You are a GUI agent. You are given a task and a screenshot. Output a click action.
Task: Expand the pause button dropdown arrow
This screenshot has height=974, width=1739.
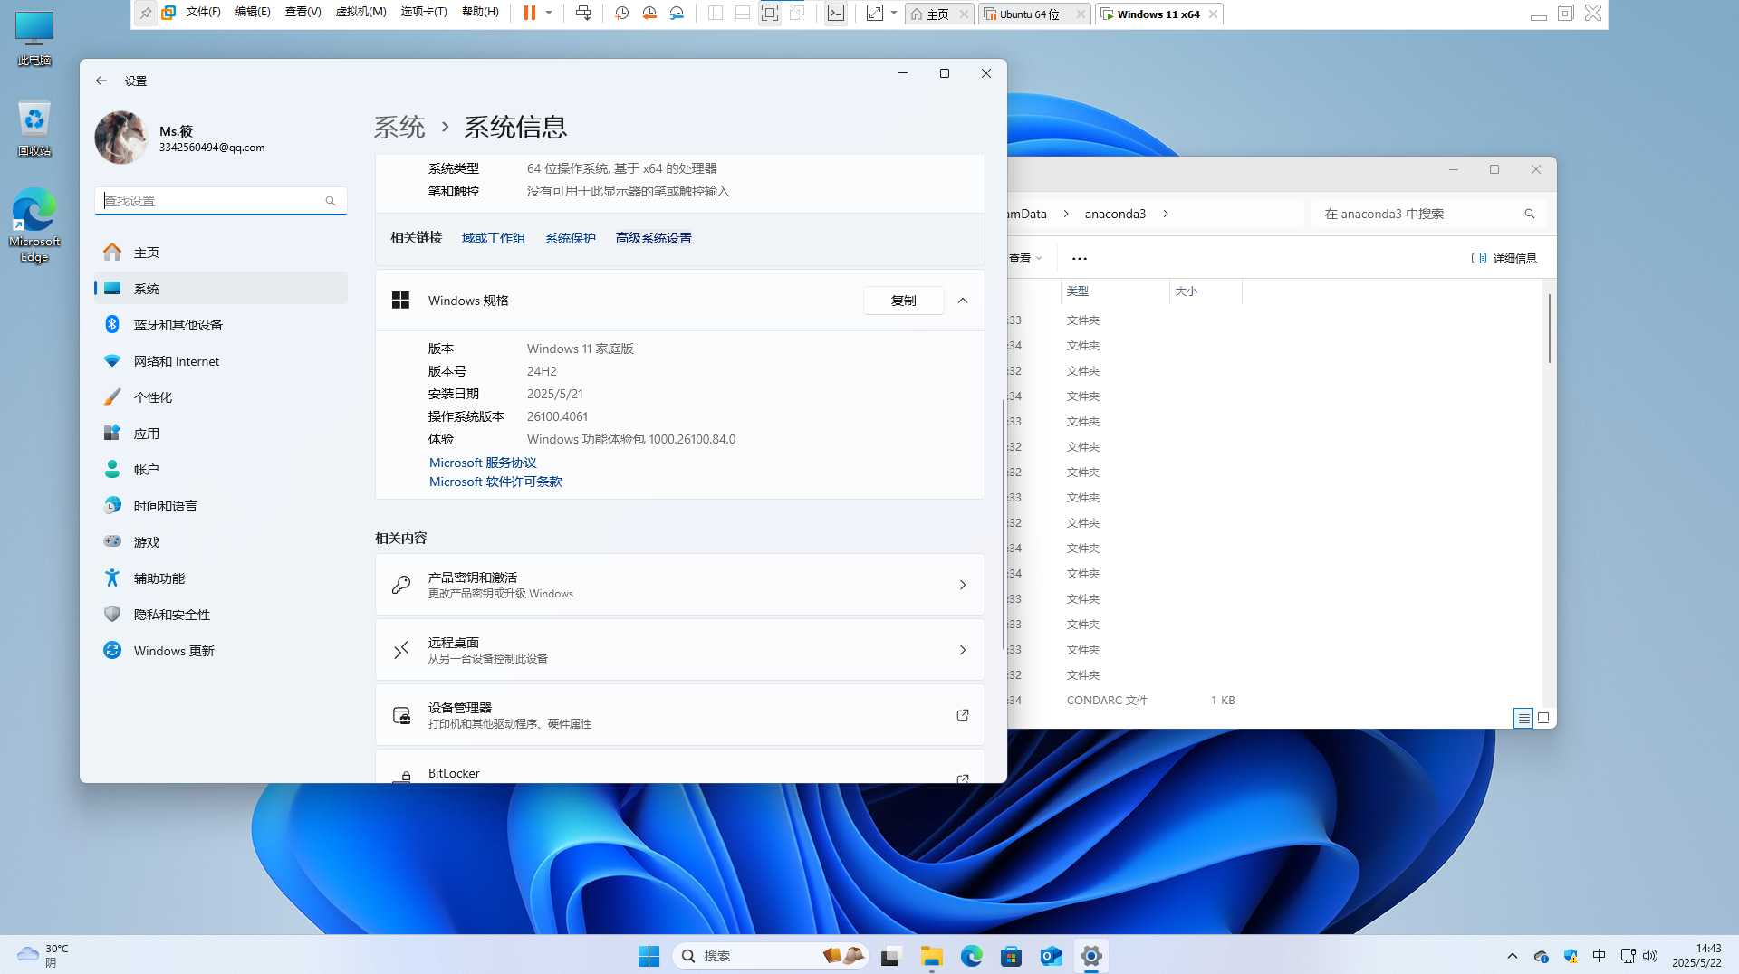click(x=549, y=13)
